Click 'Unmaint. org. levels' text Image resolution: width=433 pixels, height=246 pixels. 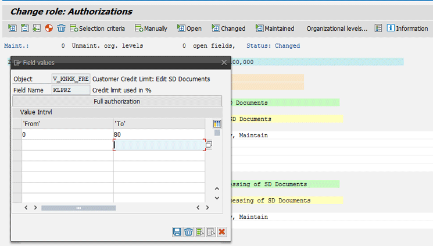pyautogui.click(x=108, y=45)
